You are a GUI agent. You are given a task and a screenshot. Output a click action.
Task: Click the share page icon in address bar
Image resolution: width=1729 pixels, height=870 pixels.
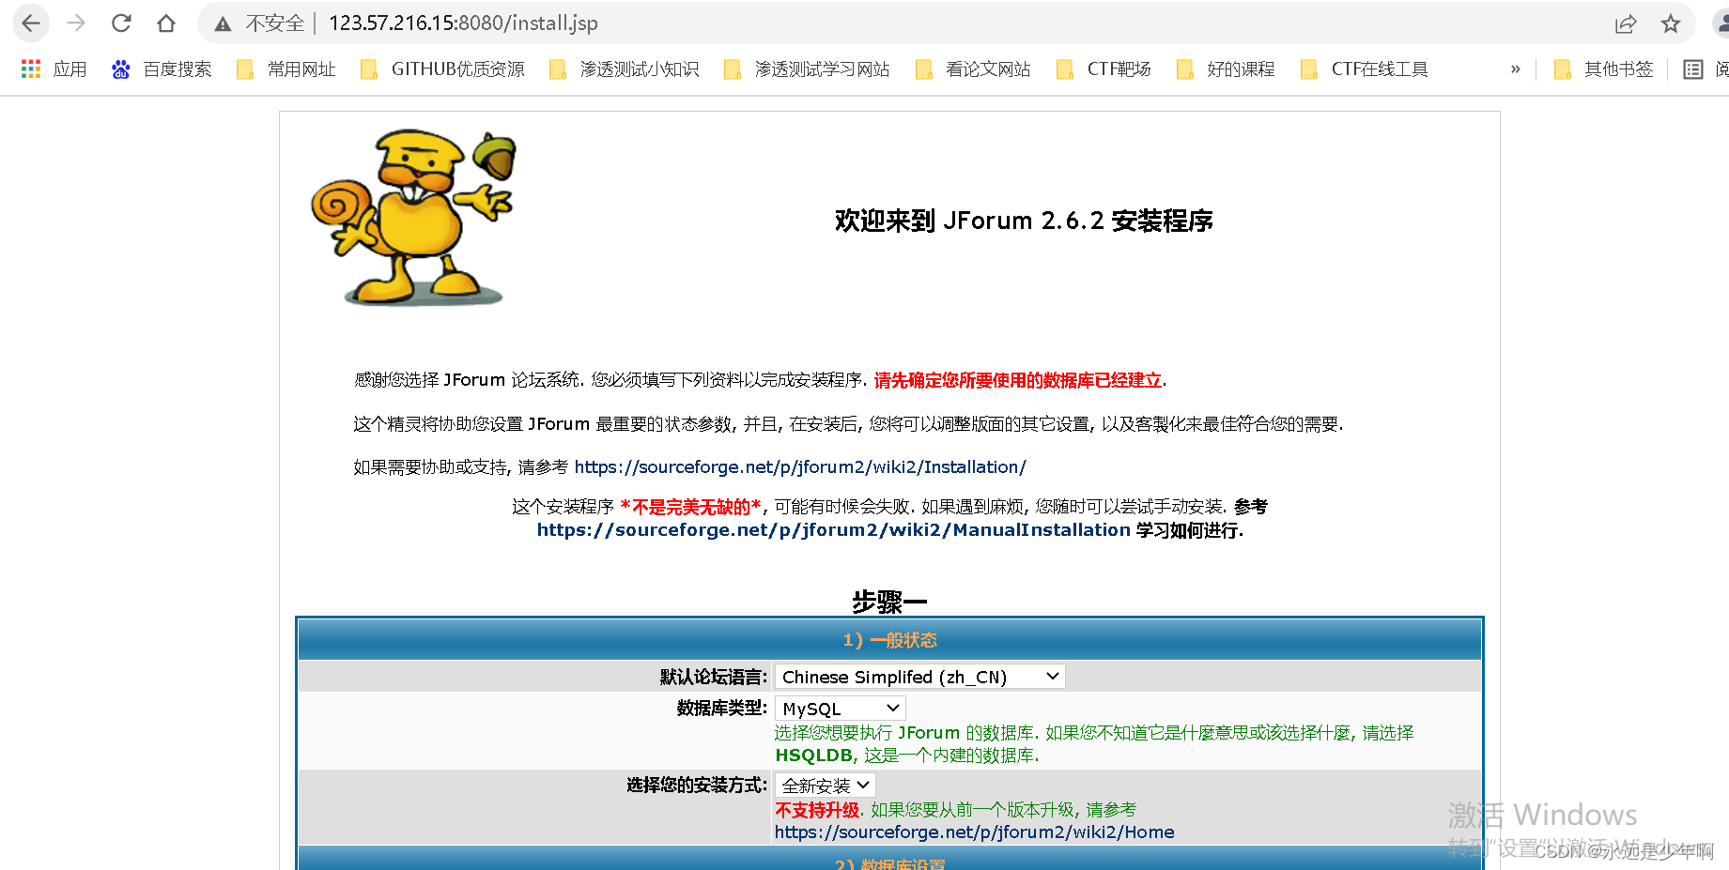tap(1626, 24)
